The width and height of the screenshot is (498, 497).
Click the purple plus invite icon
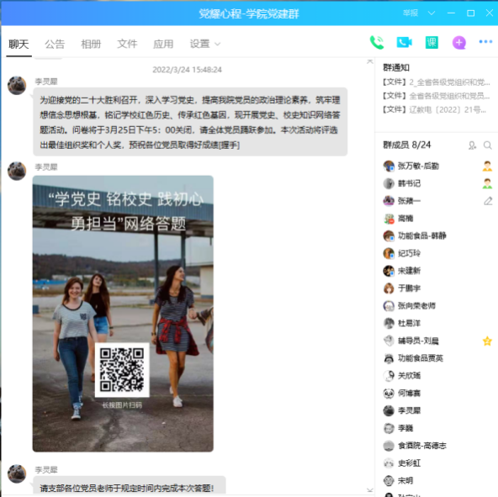coord(459,43)
